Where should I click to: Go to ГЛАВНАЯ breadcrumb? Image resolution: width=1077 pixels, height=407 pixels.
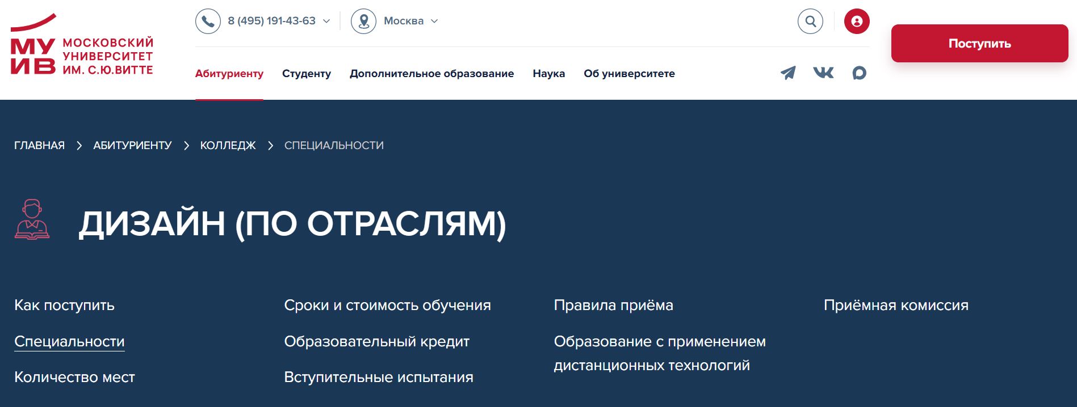[x=39, y=146]
